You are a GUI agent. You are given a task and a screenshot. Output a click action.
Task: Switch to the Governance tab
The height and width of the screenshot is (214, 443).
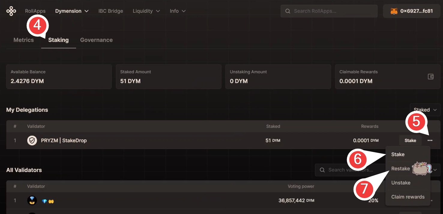[96, 40]
